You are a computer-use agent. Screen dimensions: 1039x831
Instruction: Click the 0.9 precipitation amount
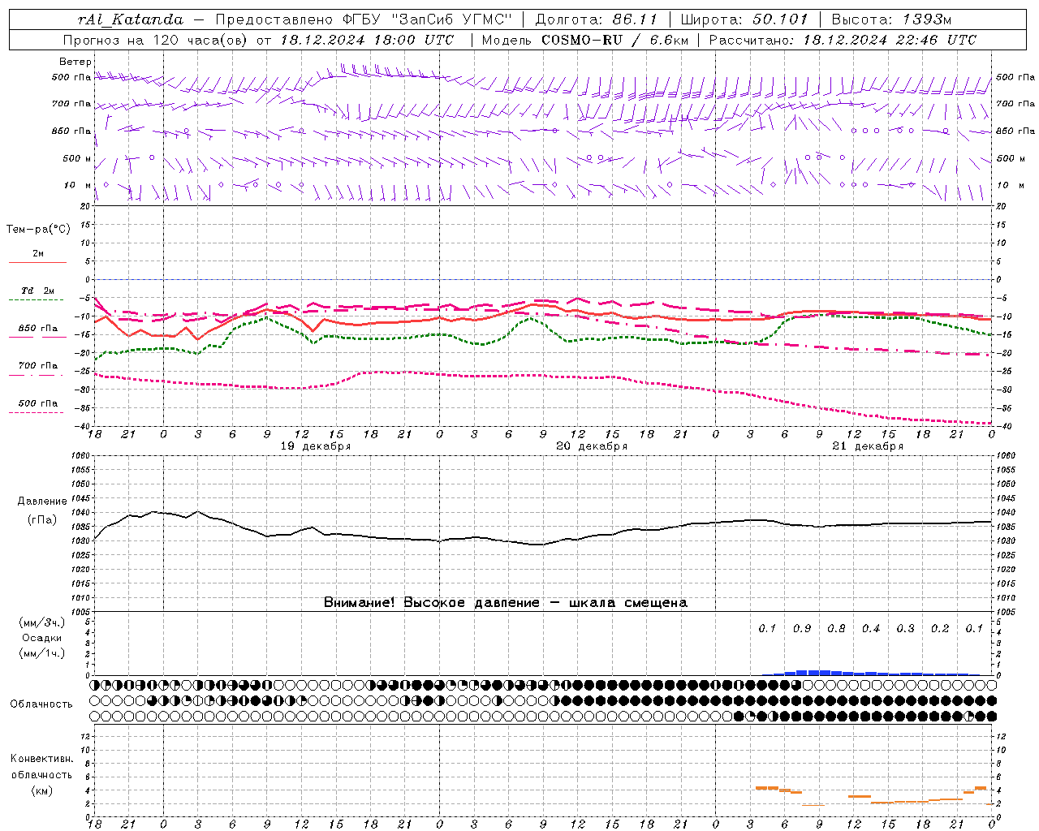tap(802, 629)
